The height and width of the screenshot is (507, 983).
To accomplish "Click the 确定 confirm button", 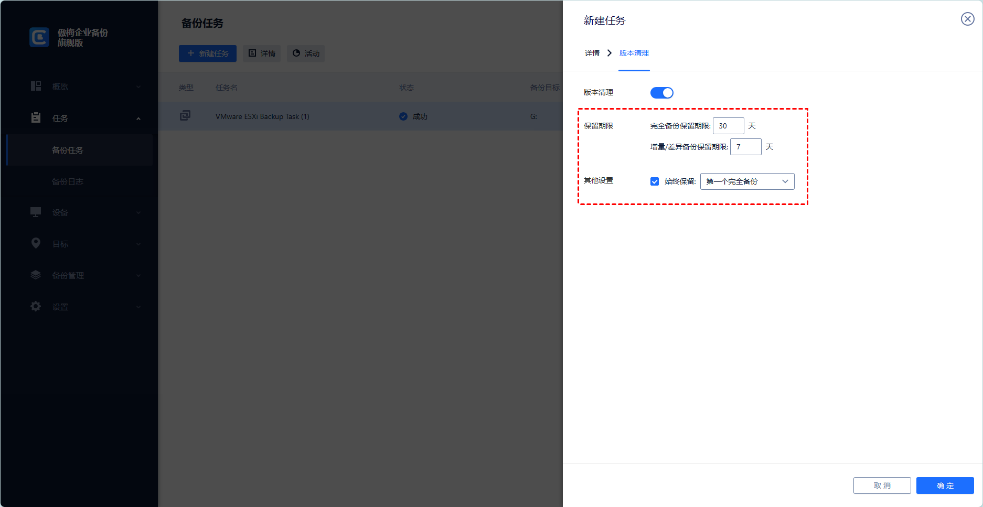I will 944,485.
